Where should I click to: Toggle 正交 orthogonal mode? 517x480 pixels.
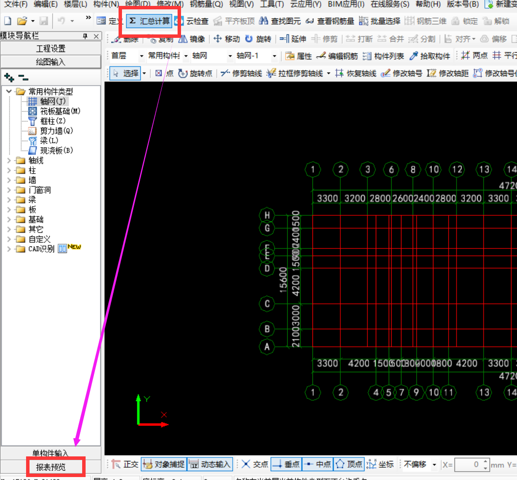point(124,464)
